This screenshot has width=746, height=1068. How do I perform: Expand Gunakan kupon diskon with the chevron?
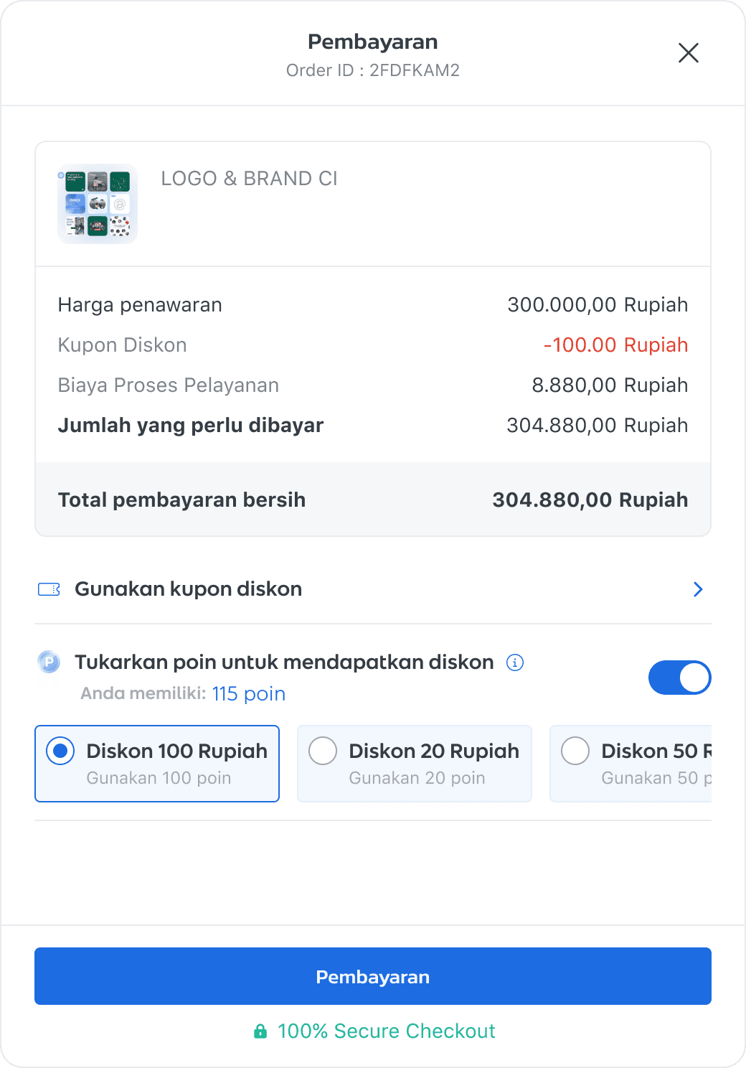pos(697,589)
